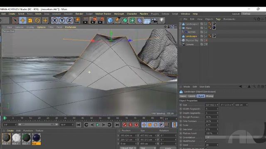Open the viewport Options menu
Viewport: 266px width, 149px height.
pos(41,27)
